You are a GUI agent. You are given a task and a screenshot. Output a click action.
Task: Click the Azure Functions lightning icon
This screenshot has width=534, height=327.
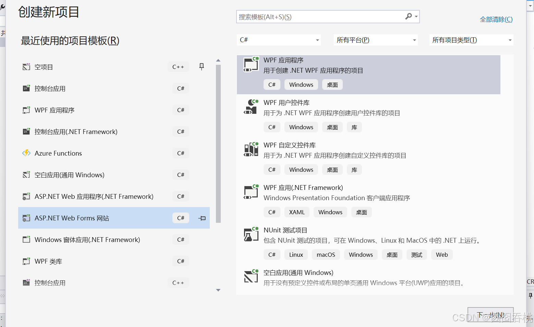26,153
